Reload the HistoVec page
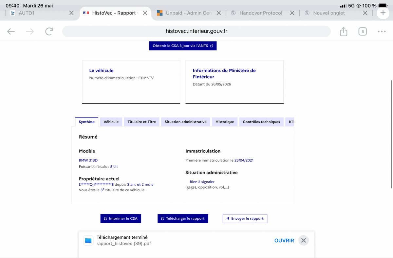Image resolution: width=393 pixels, height=258 pixels. [x=49, y=31]
